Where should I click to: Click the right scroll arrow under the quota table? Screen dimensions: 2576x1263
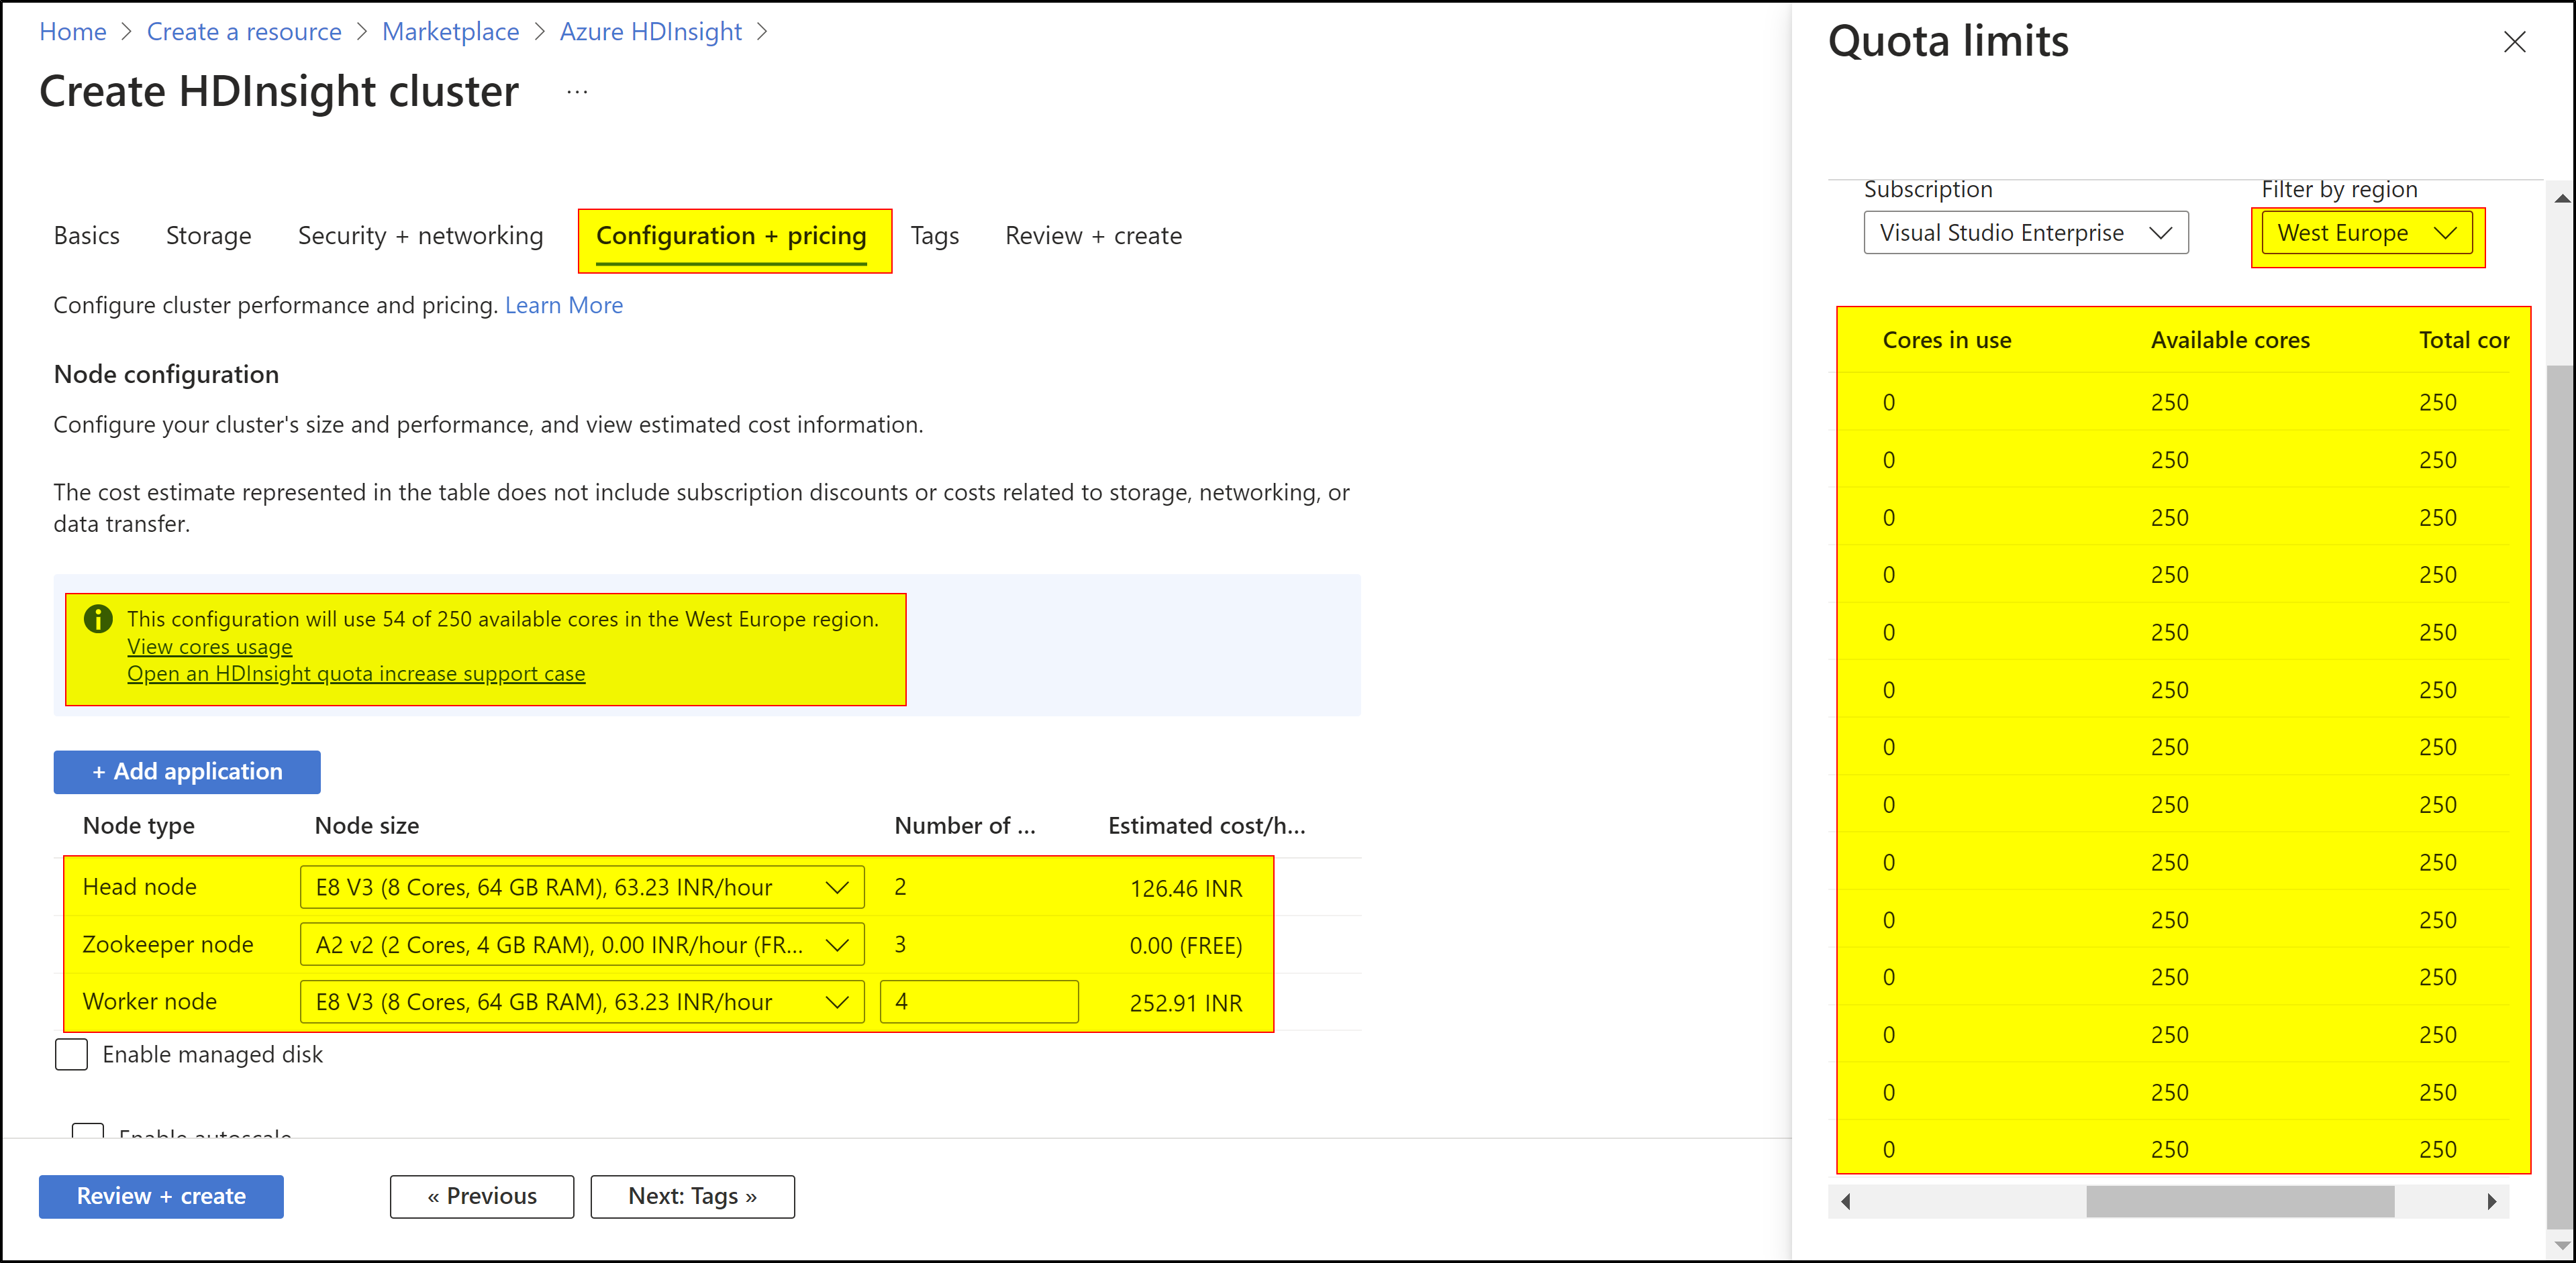pos(2492,1201)
